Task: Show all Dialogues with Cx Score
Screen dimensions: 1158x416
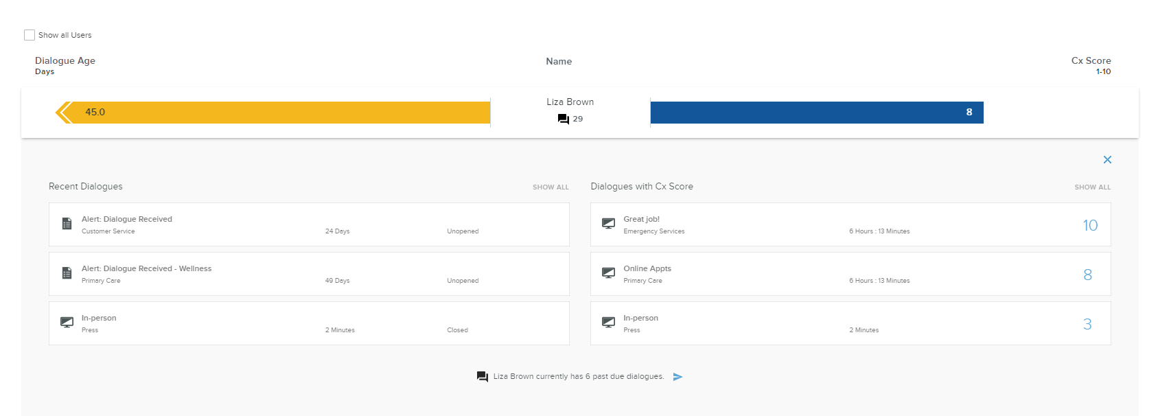Action: click(1092, 187)
